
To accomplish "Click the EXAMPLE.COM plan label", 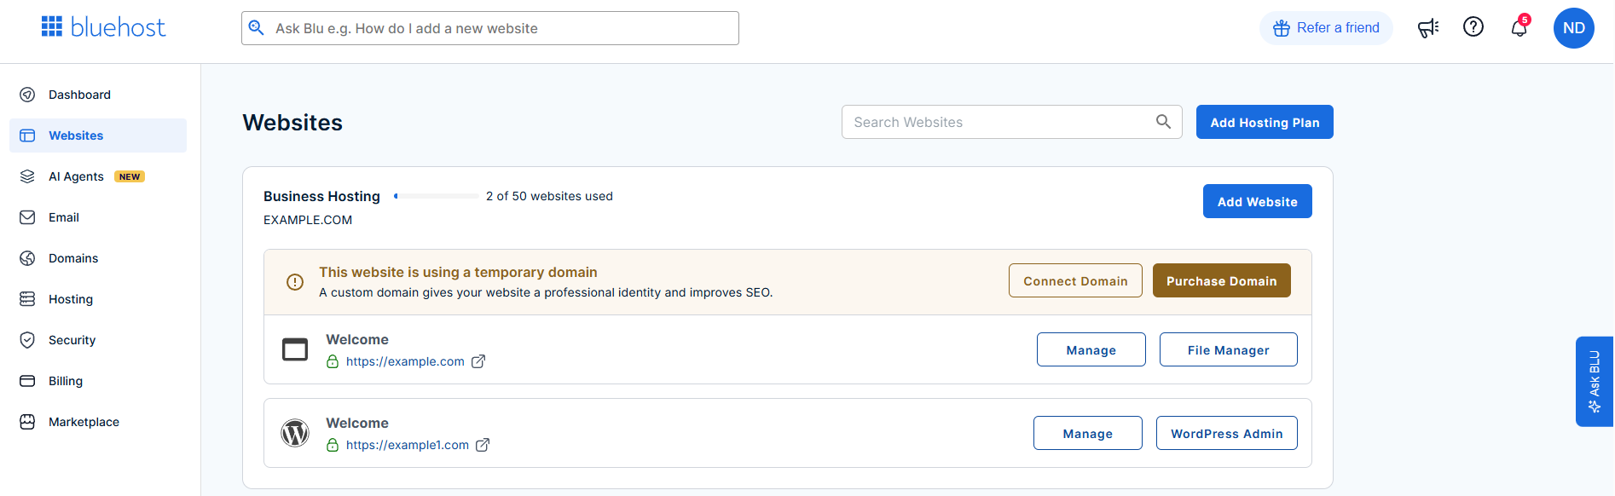I will (308, 220).
